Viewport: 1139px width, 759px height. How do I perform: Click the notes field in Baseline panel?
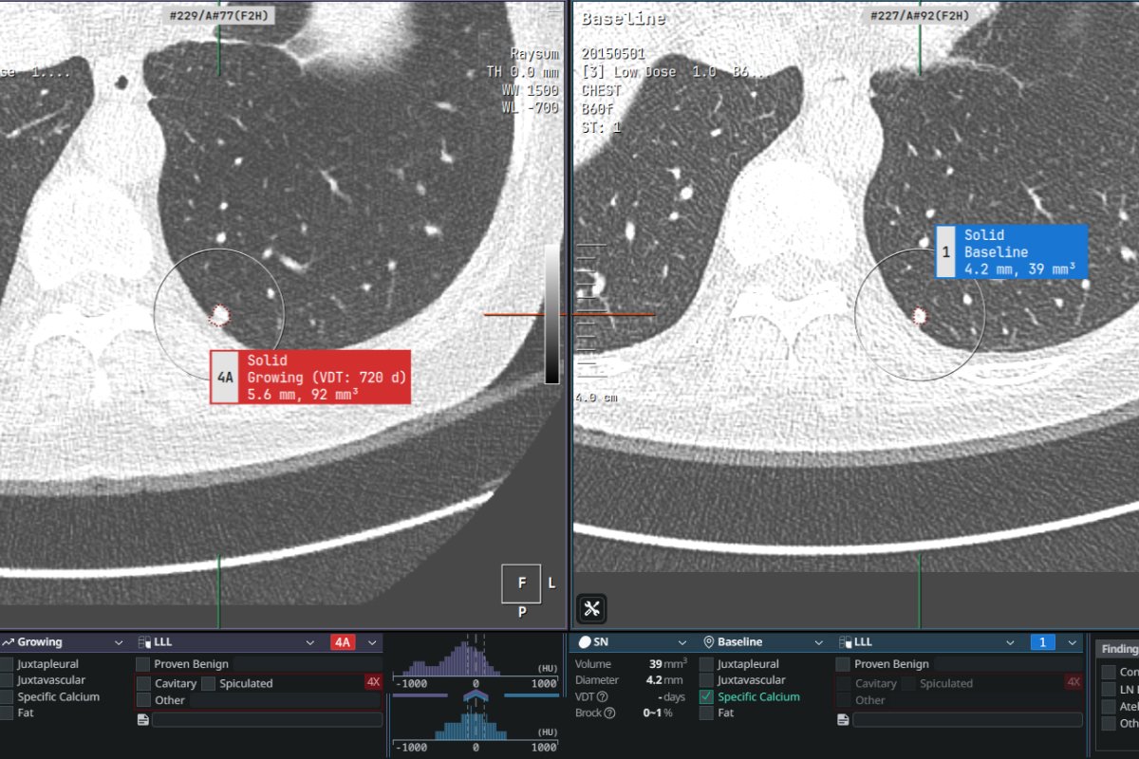pyautogui.click(x=967, y=720)
